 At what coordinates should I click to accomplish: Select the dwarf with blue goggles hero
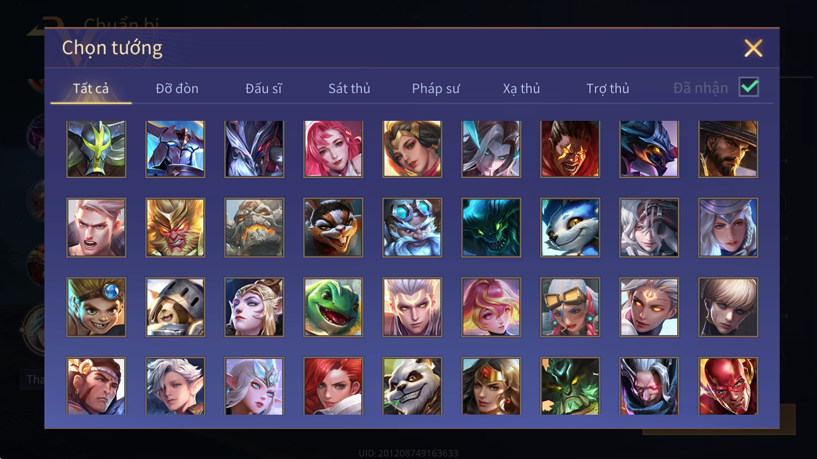click(412, 227)
